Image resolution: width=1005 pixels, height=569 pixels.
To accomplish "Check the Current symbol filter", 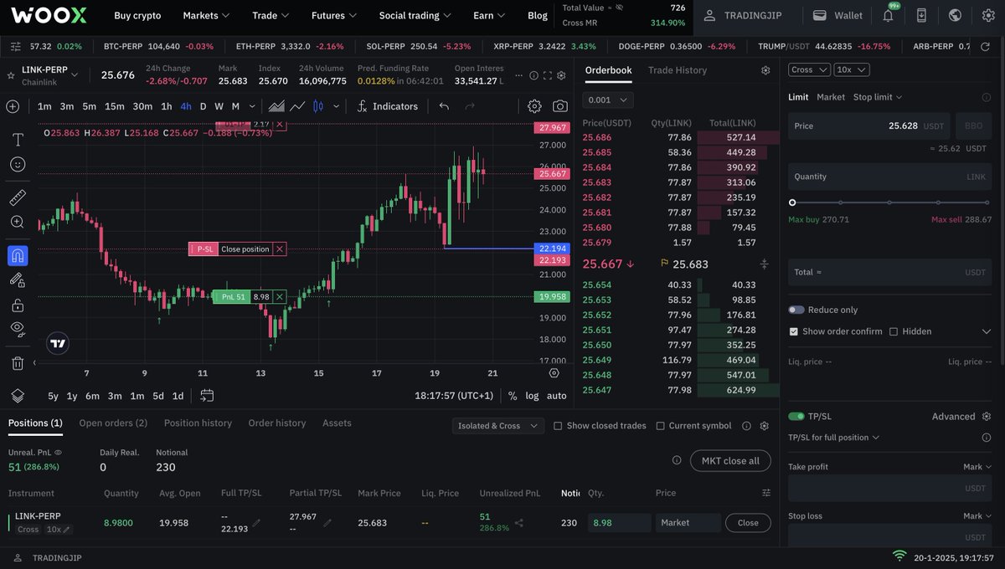I will tap(660, 426).
